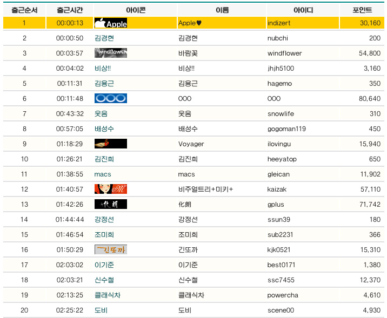Open the teal 김경현 link in 아이콘 column

104,38
